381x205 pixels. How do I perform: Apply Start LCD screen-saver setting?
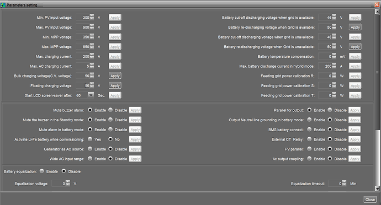coord(115,95)
